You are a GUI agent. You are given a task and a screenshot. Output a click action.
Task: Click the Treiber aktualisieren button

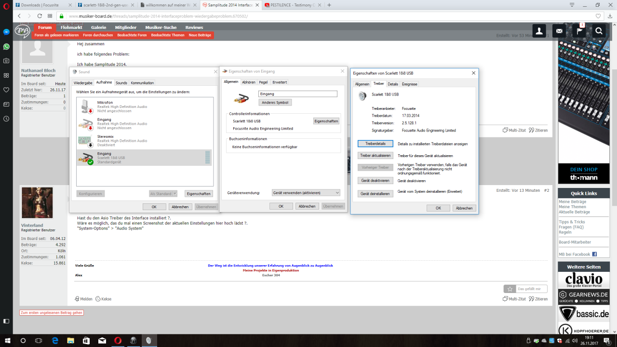pos(376,156)
